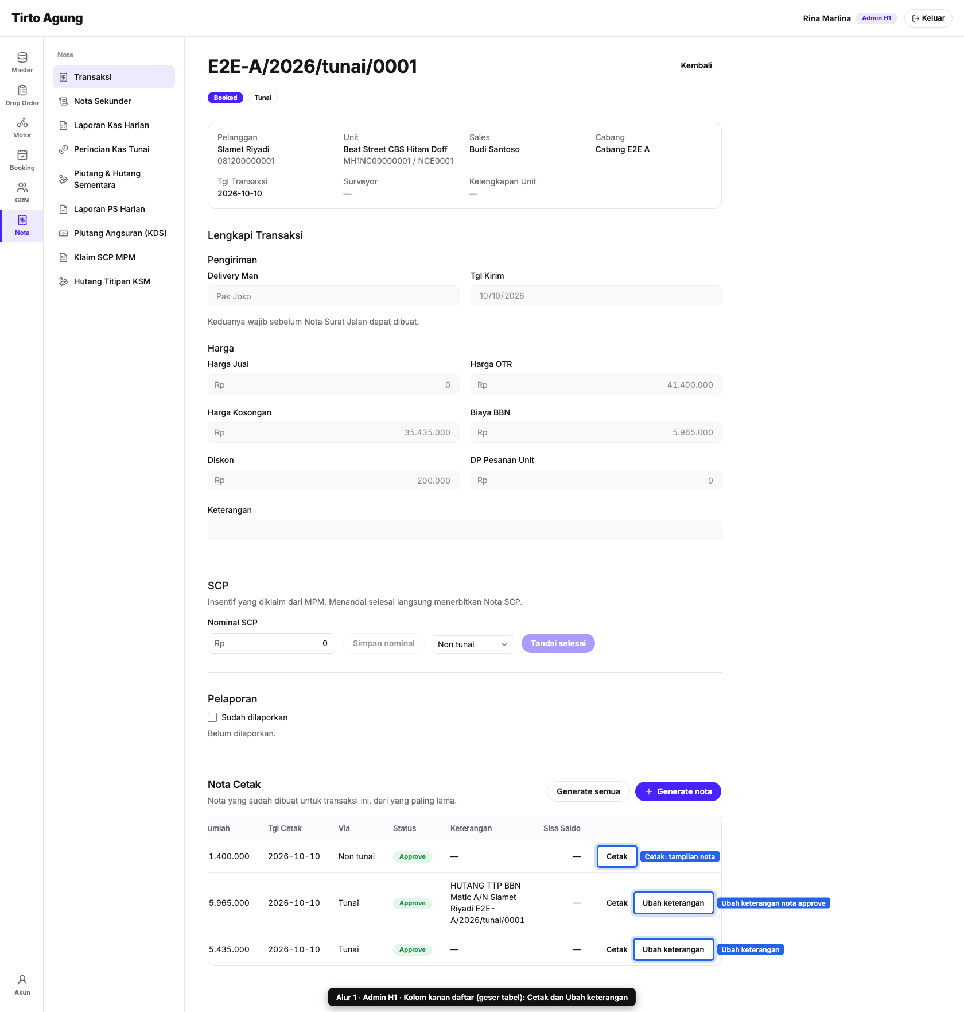Click the Keluar logout button
The height and width of the screenshot is (1012, 964).
click(928, 18)
